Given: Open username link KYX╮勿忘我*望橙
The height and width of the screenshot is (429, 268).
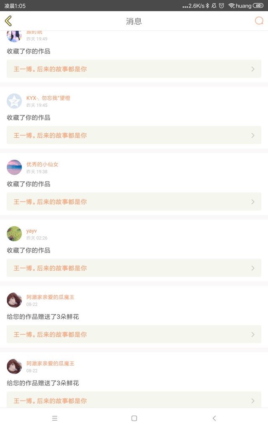Looking at the screenshot, I should 48,98.
